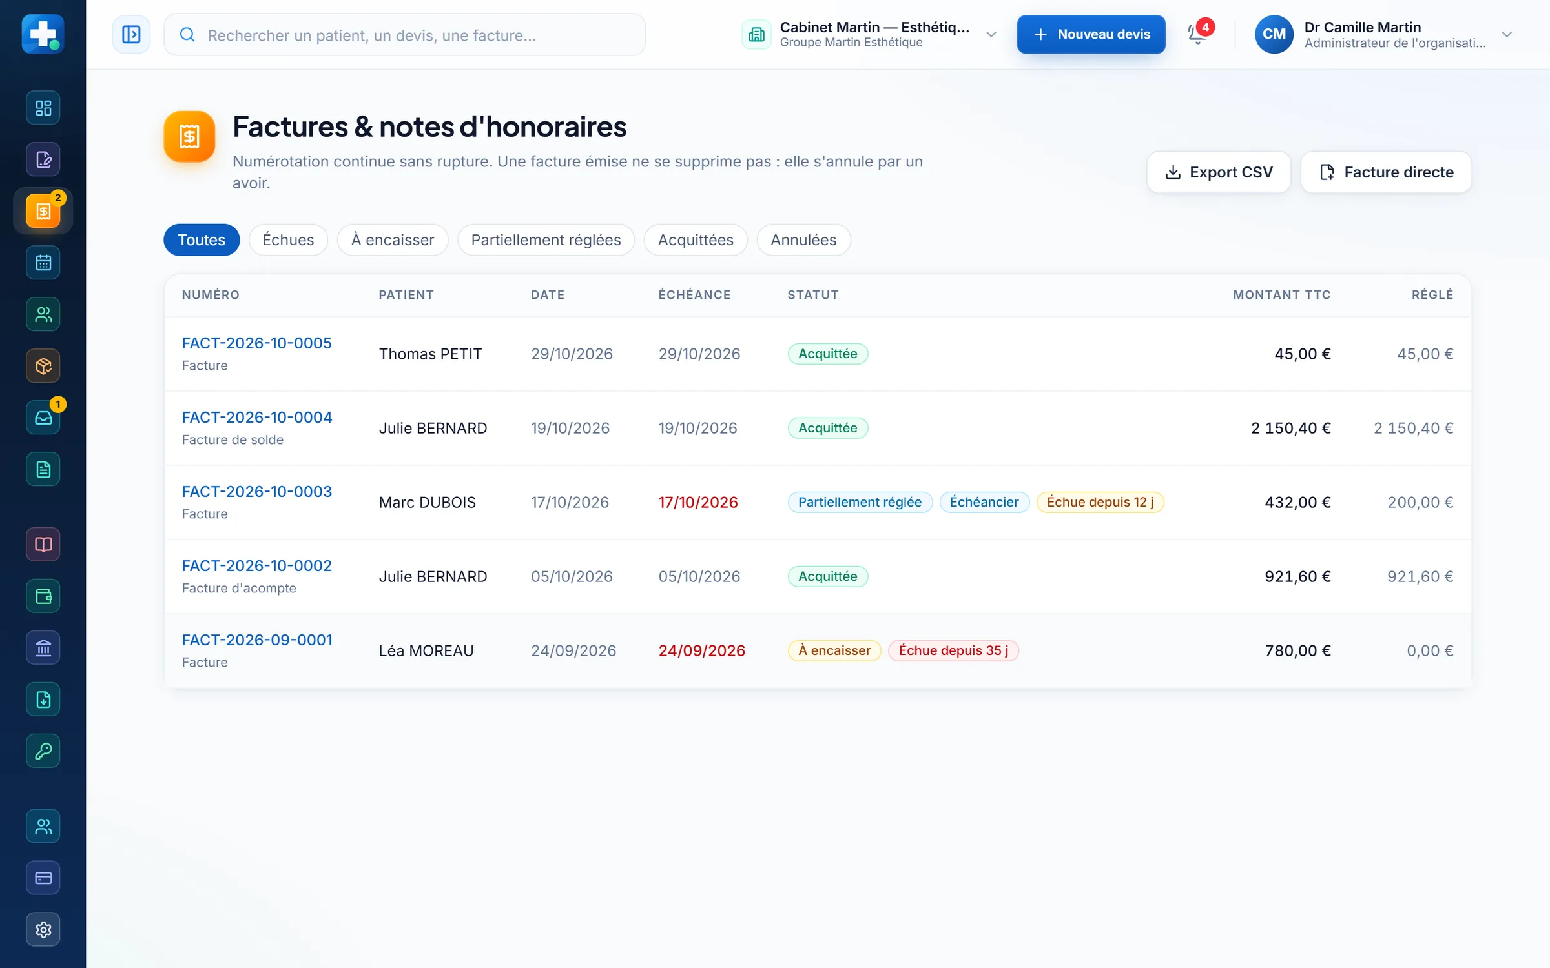Open invoice FACT-2026-10-0005
This screenshot has width=1550, height=968.
(256, 343)
